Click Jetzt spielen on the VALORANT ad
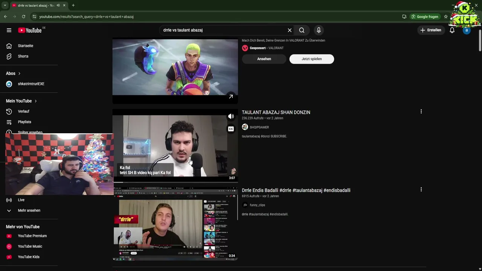The image size is (482, 271). coord(311,59)
